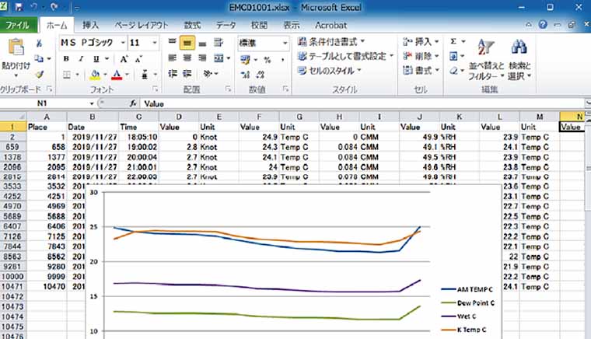Click the formula bar containing Value
The image size is (591, 339).
(x=362, y=103)
